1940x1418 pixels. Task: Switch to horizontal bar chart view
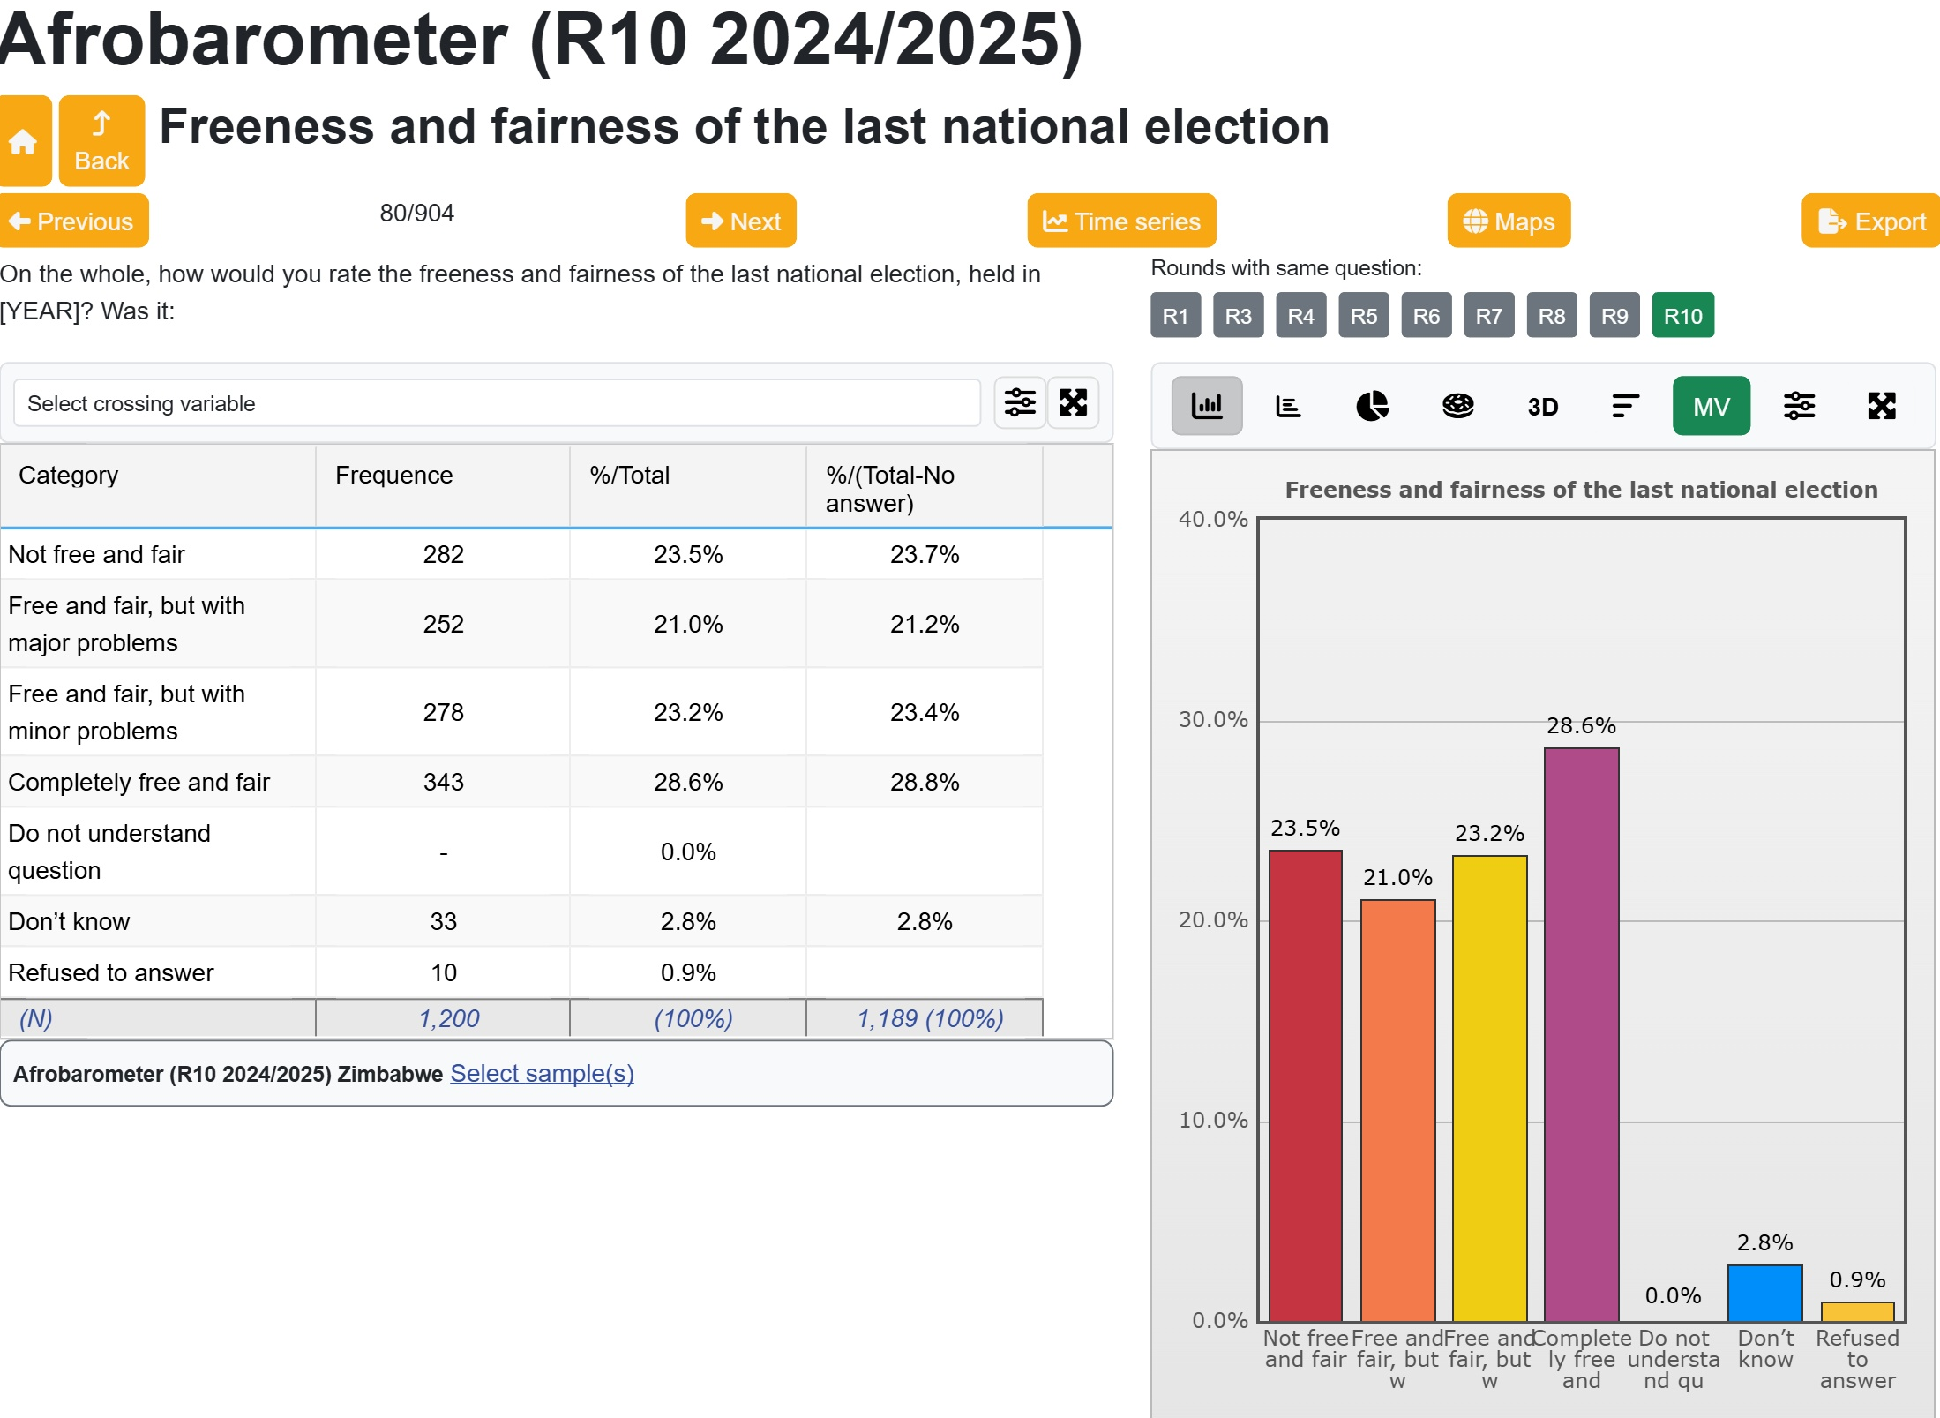(1288, 406)
